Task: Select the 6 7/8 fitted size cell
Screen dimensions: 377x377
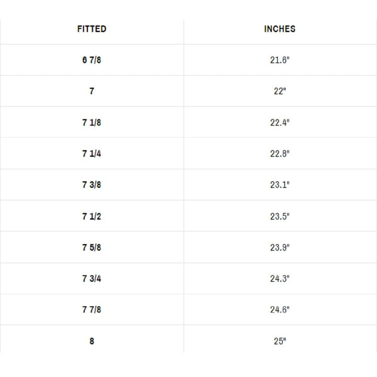Action: pos(92,60)
